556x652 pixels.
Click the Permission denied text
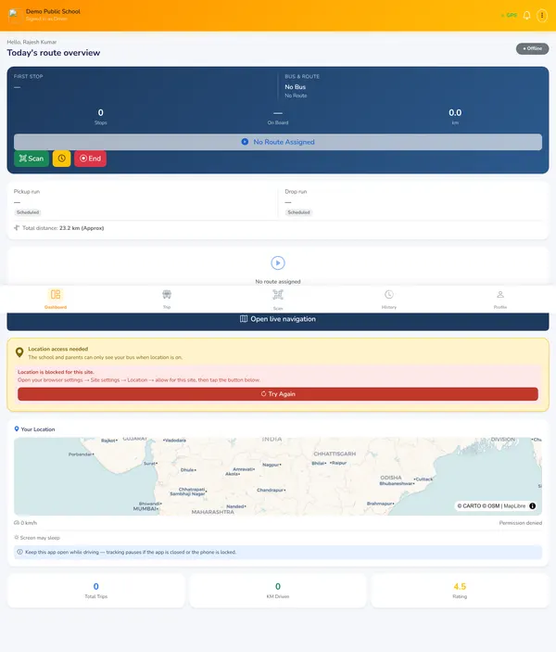point(520,523)
